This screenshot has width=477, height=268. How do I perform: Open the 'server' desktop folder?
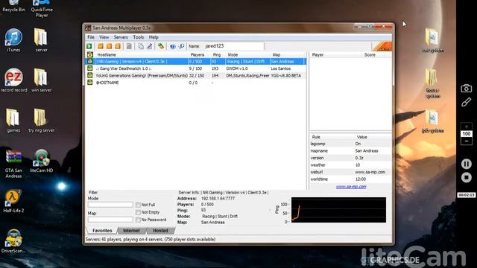pyautogui.click(x=42, y=40)
